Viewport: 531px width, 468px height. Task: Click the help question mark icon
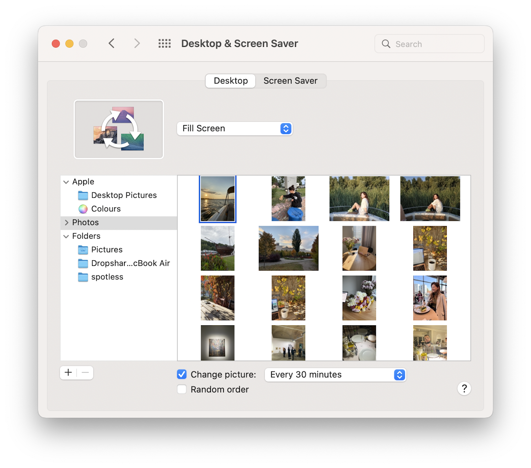[x=464, y=388]
